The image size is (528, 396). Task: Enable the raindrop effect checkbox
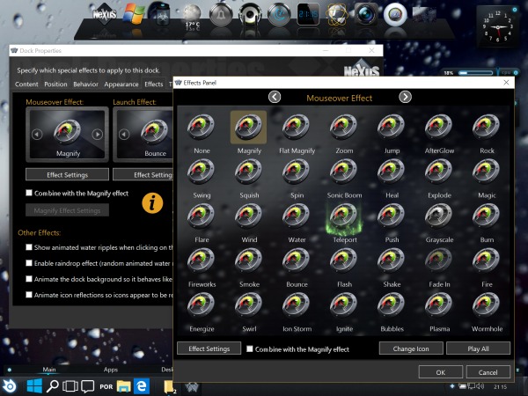click(x=30, y=263)
